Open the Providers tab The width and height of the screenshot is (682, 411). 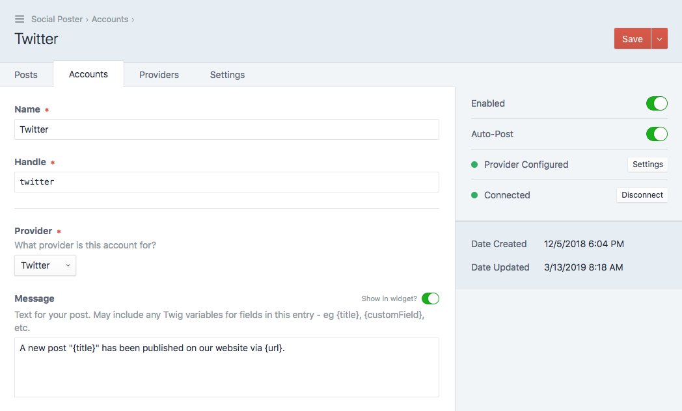tap(159, 75)
